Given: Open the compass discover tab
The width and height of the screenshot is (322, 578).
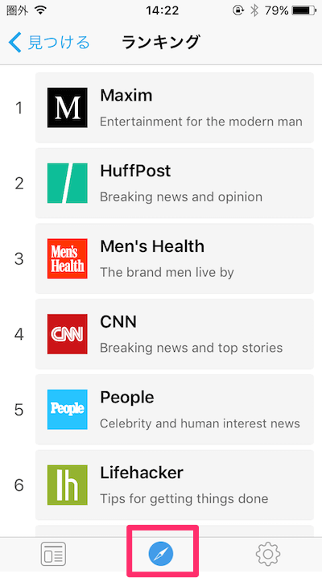Looking at the screenshot, I should coord(161,554).
